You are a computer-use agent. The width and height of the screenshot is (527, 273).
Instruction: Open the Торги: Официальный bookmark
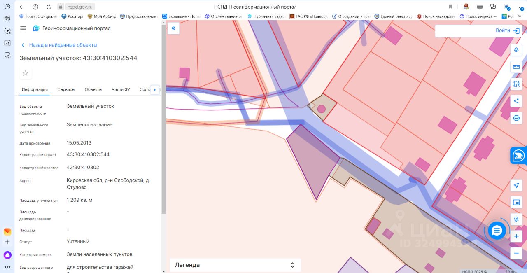38,16
